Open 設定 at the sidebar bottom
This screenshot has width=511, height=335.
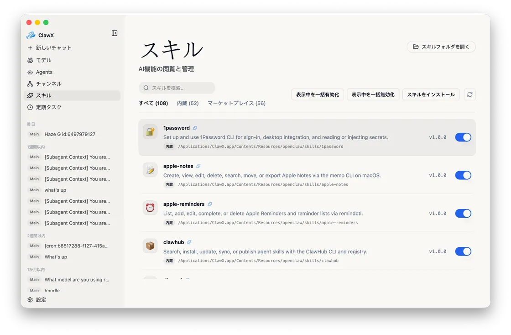[x=72, y=300]
